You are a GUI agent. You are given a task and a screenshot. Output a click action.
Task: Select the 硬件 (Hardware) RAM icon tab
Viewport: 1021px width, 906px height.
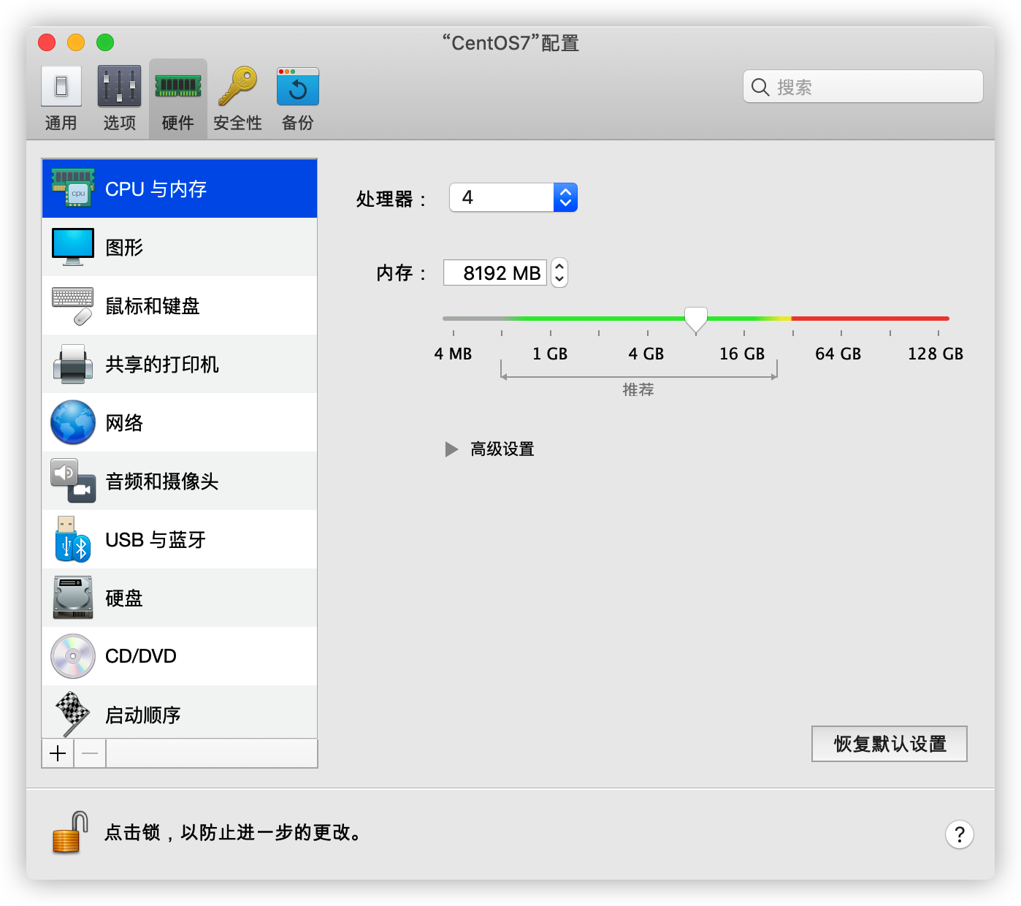[x=178, y=99]
